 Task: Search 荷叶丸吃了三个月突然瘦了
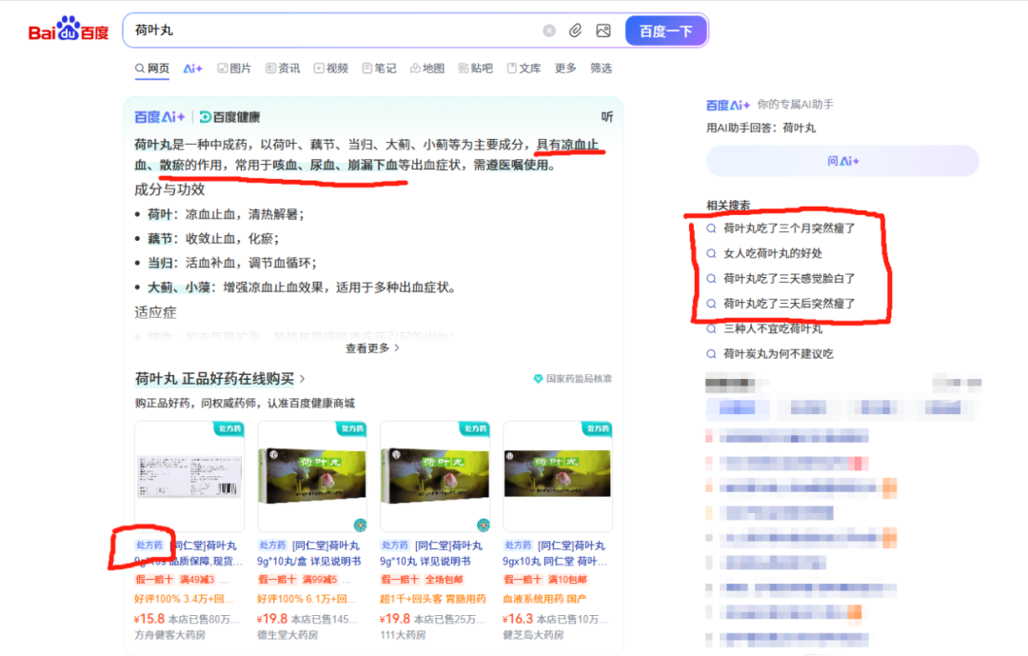coord(789,229)
